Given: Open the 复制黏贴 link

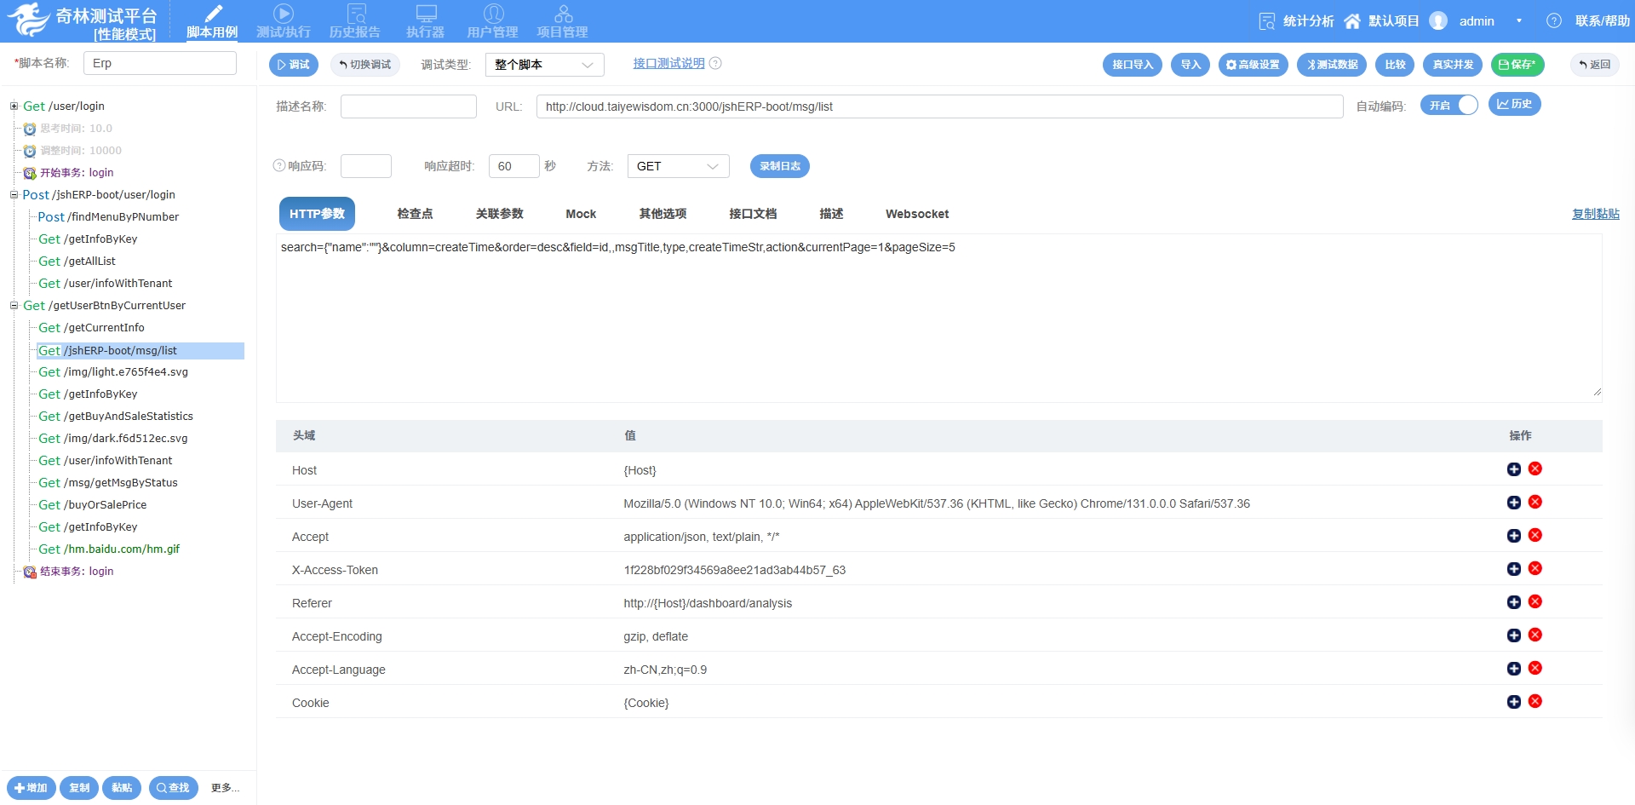Looking at the screenshot, I should tap(1595, 214).
